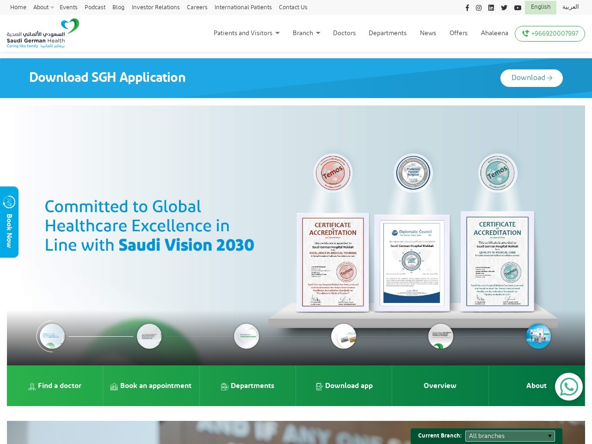Expand Patients and Visitors menu
Viewport: 592px width, 444px height.
click(x=247, y=33)
